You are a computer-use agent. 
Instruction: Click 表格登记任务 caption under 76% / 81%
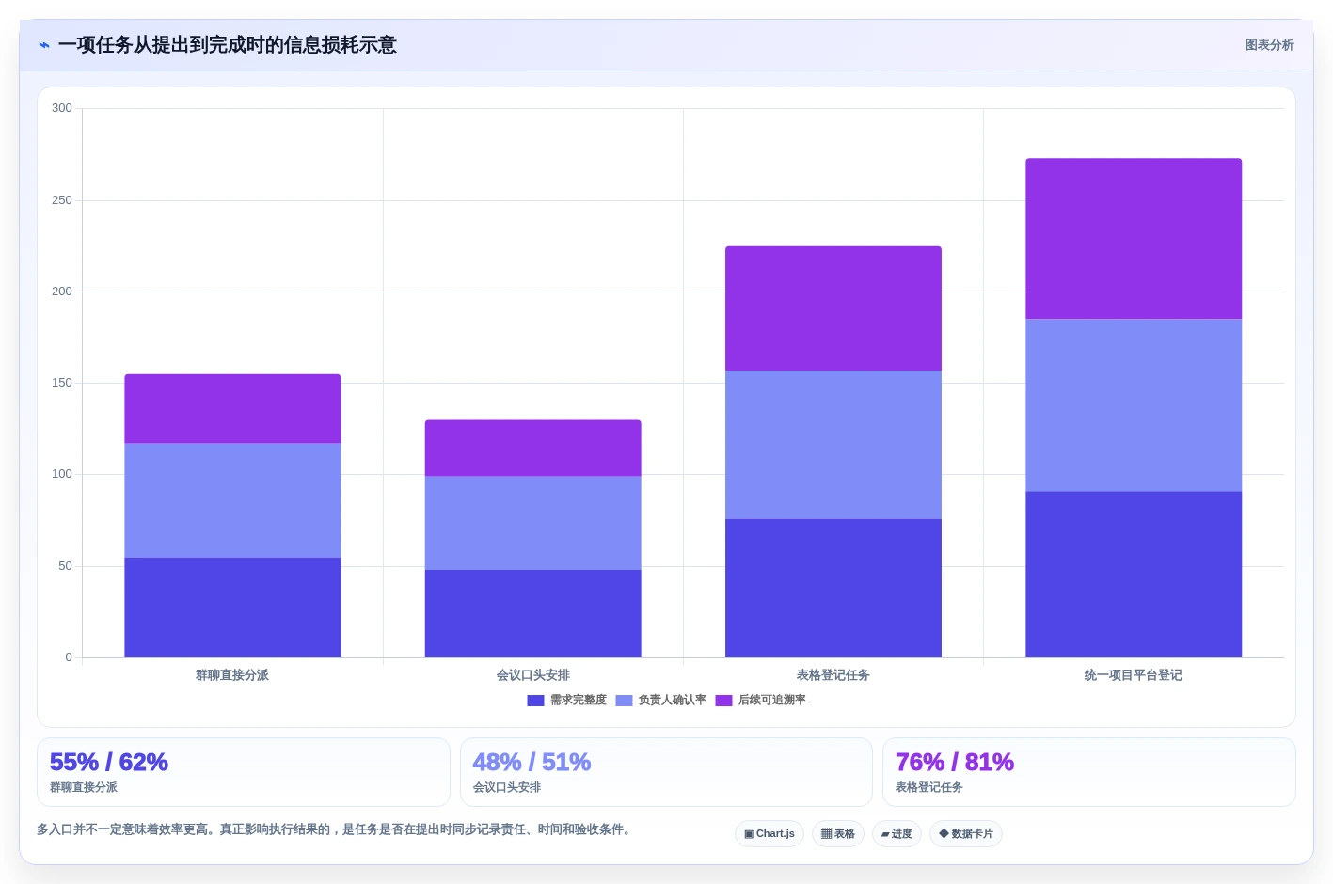[929, 788]
